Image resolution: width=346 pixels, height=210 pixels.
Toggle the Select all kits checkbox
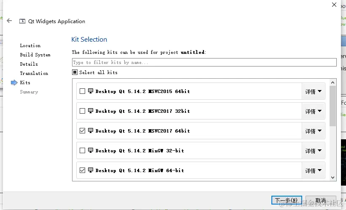[x=75, y=72]
